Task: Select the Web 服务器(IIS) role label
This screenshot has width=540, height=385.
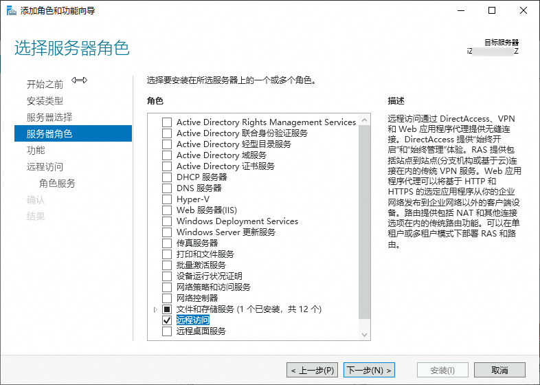Action: tap(207, 210)
